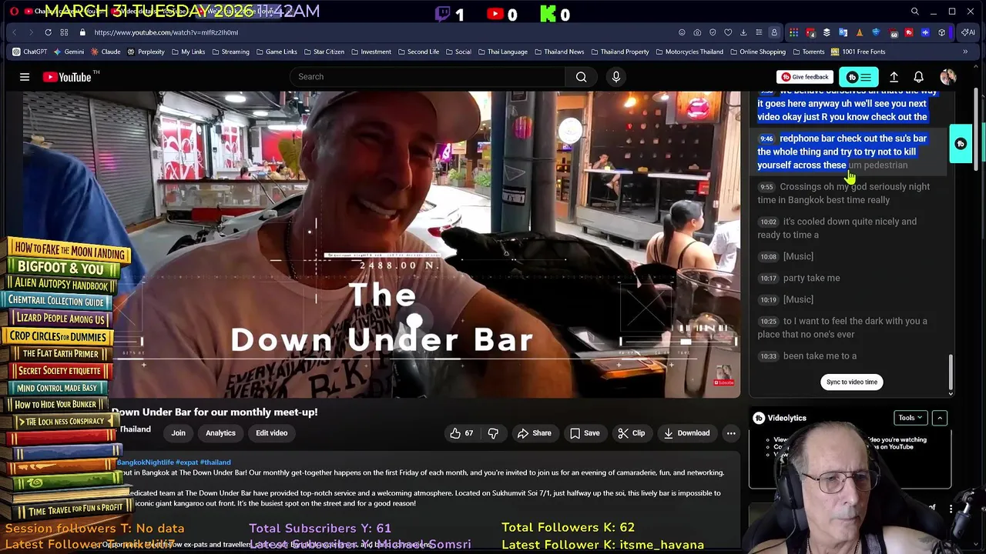Viewport: 986px width, 554px height.
Task: Click the Give feedback button
Action: (x=805, y=77)
